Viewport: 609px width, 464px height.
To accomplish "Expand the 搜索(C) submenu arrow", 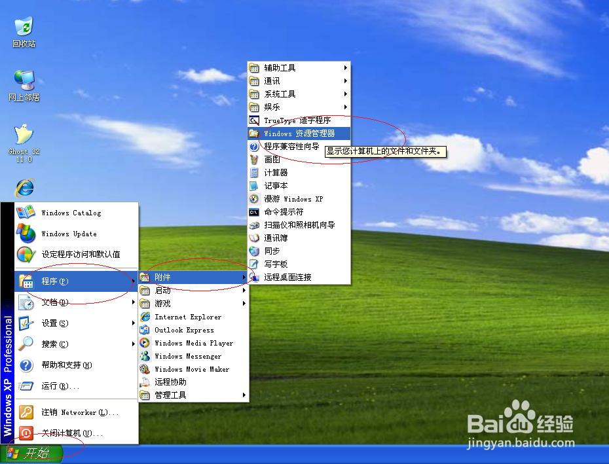I will 133,344.
